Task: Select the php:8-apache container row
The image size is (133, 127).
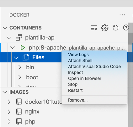Action: 66,48
